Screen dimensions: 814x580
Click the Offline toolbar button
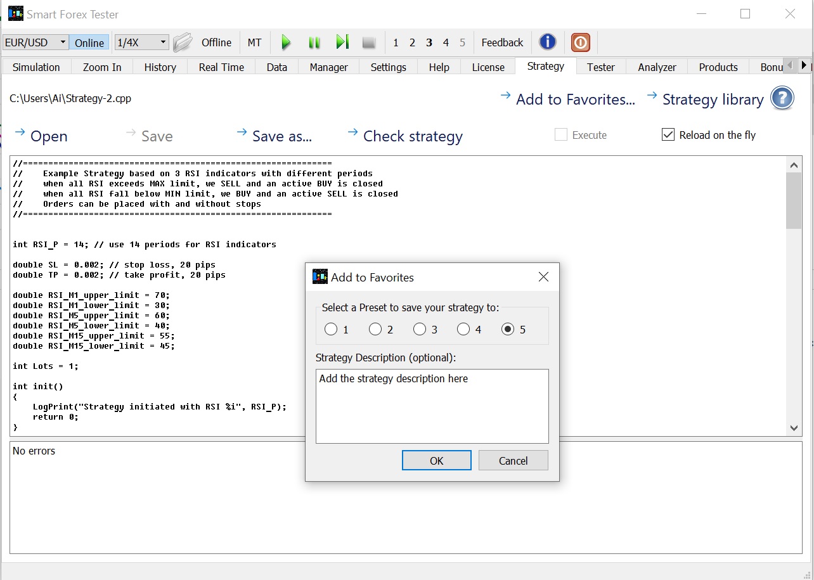pyautogui.click(x=216, y=42)
